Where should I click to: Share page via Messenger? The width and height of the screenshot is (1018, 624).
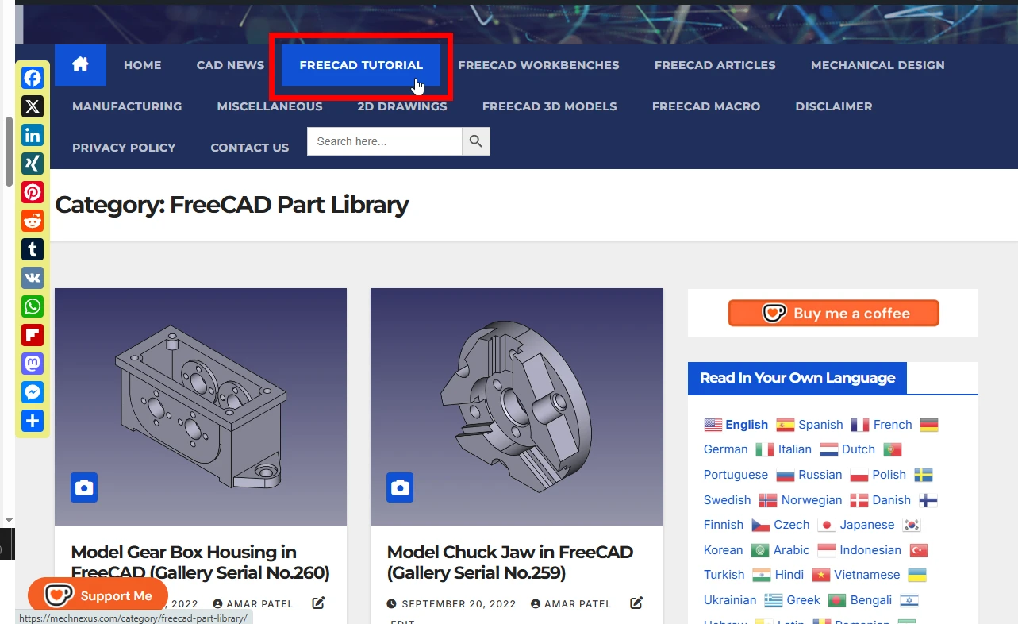tap(33, 392)
